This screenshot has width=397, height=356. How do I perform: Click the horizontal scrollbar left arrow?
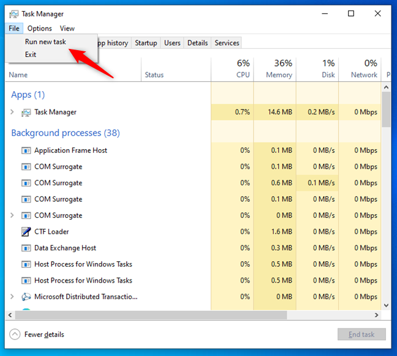click(x=10, y=315)
